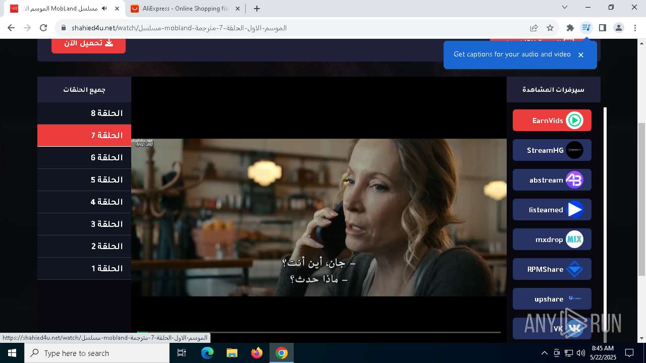646x363 pixels.
Task: Click the Chrome icon in taskbar
Action: click(282, 353)
